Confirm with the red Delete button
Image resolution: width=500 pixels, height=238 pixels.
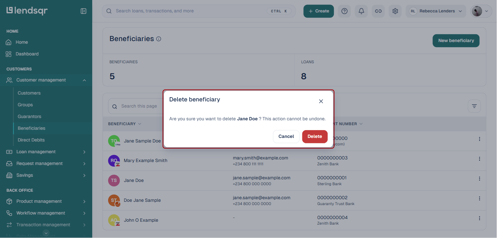[315, 137]
